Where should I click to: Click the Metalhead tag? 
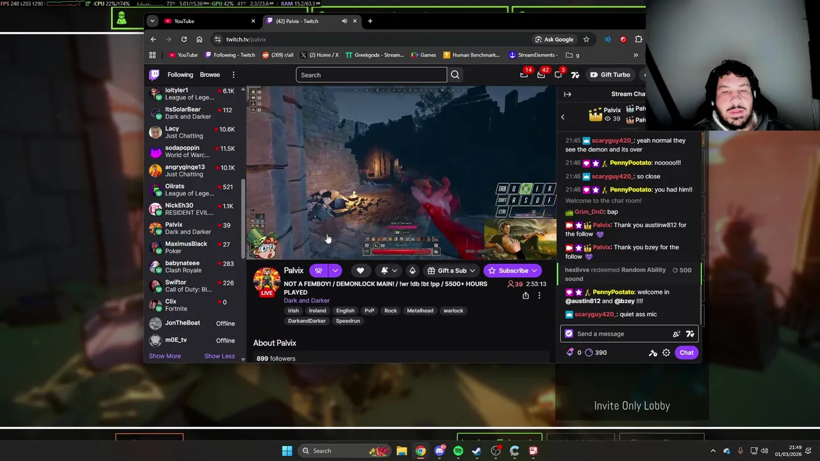tap(420, 311)
